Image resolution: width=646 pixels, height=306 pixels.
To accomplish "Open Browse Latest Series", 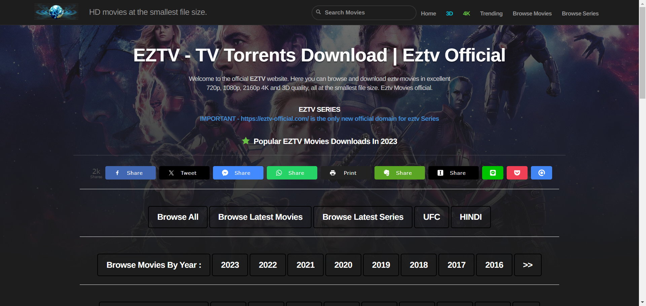I will [x=363, y=217].
